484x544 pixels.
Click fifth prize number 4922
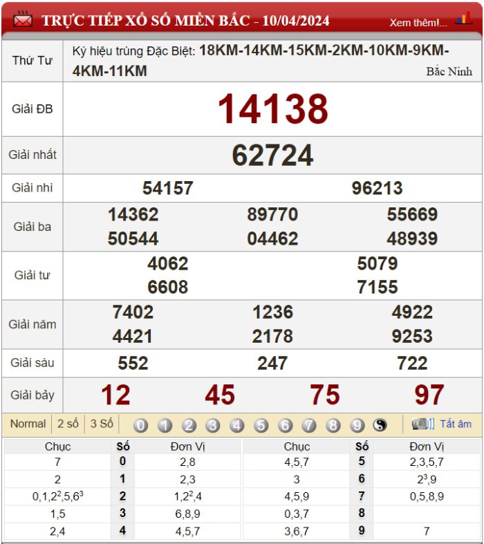point(412,312)
